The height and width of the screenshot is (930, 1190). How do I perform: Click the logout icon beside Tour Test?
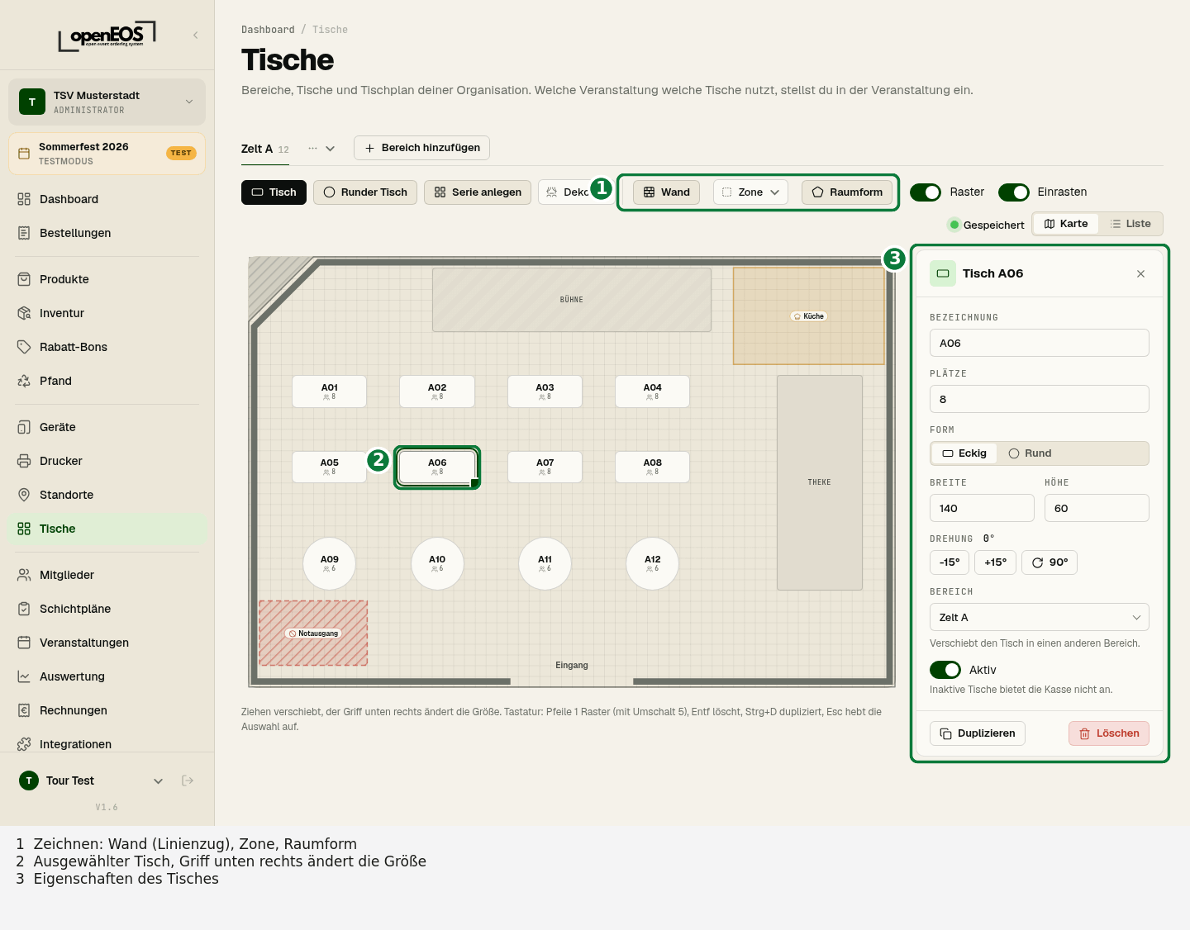(x=188, y=781)
